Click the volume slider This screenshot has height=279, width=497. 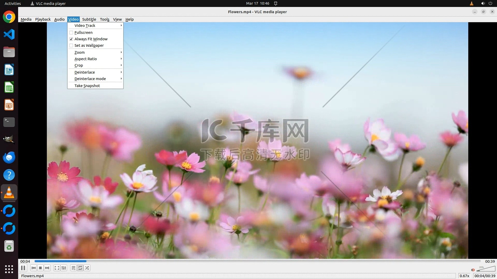point(486,269)
